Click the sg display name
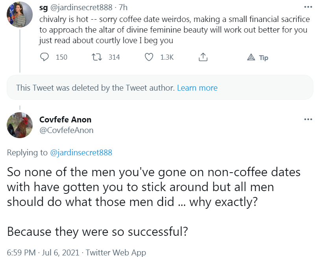The image size is (322, 257). click(x=43, y=7)
